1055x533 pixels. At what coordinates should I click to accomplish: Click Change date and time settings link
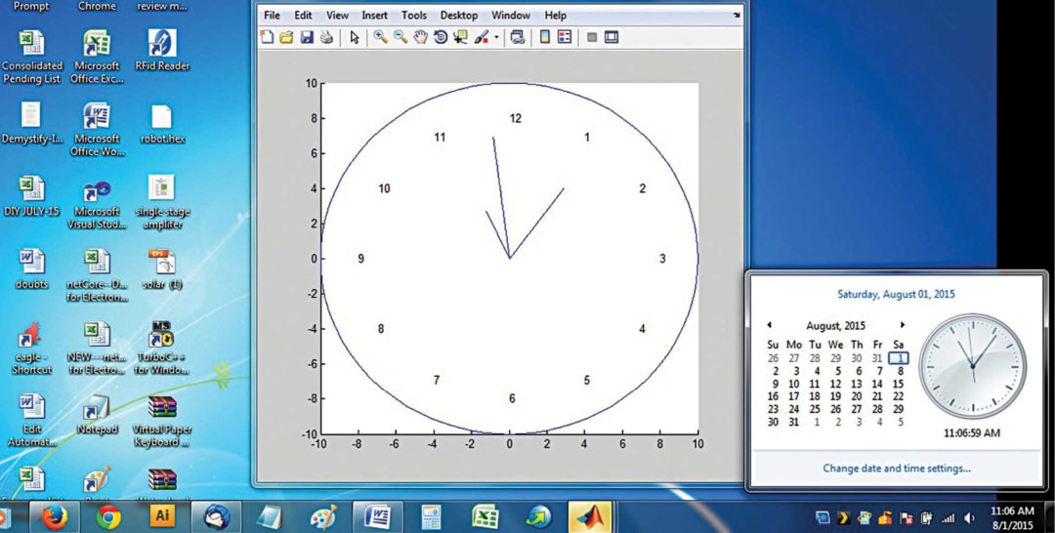click(x=896, y=469)
